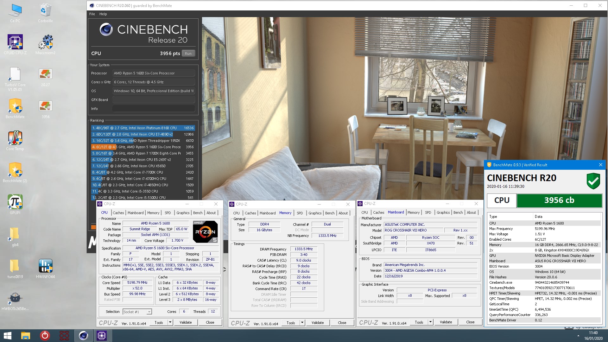This screenshot has height=342, width=608.
Task: Open the Ce PC desktop icon
Action: [x=15, y=13]
